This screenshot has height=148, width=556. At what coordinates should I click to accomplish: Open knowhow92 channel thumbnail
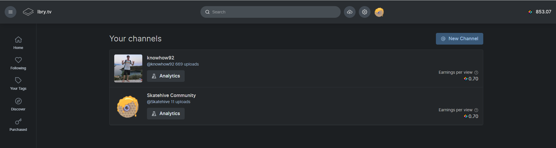click(128, 68)
